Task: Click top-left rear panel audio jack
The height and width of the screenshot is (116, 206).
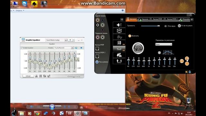Action: pyautogui.click(x=98, y=20)
